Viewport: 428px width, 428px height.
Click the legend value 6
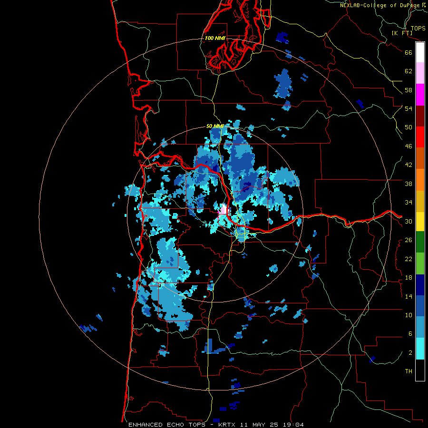click(410, 334)
